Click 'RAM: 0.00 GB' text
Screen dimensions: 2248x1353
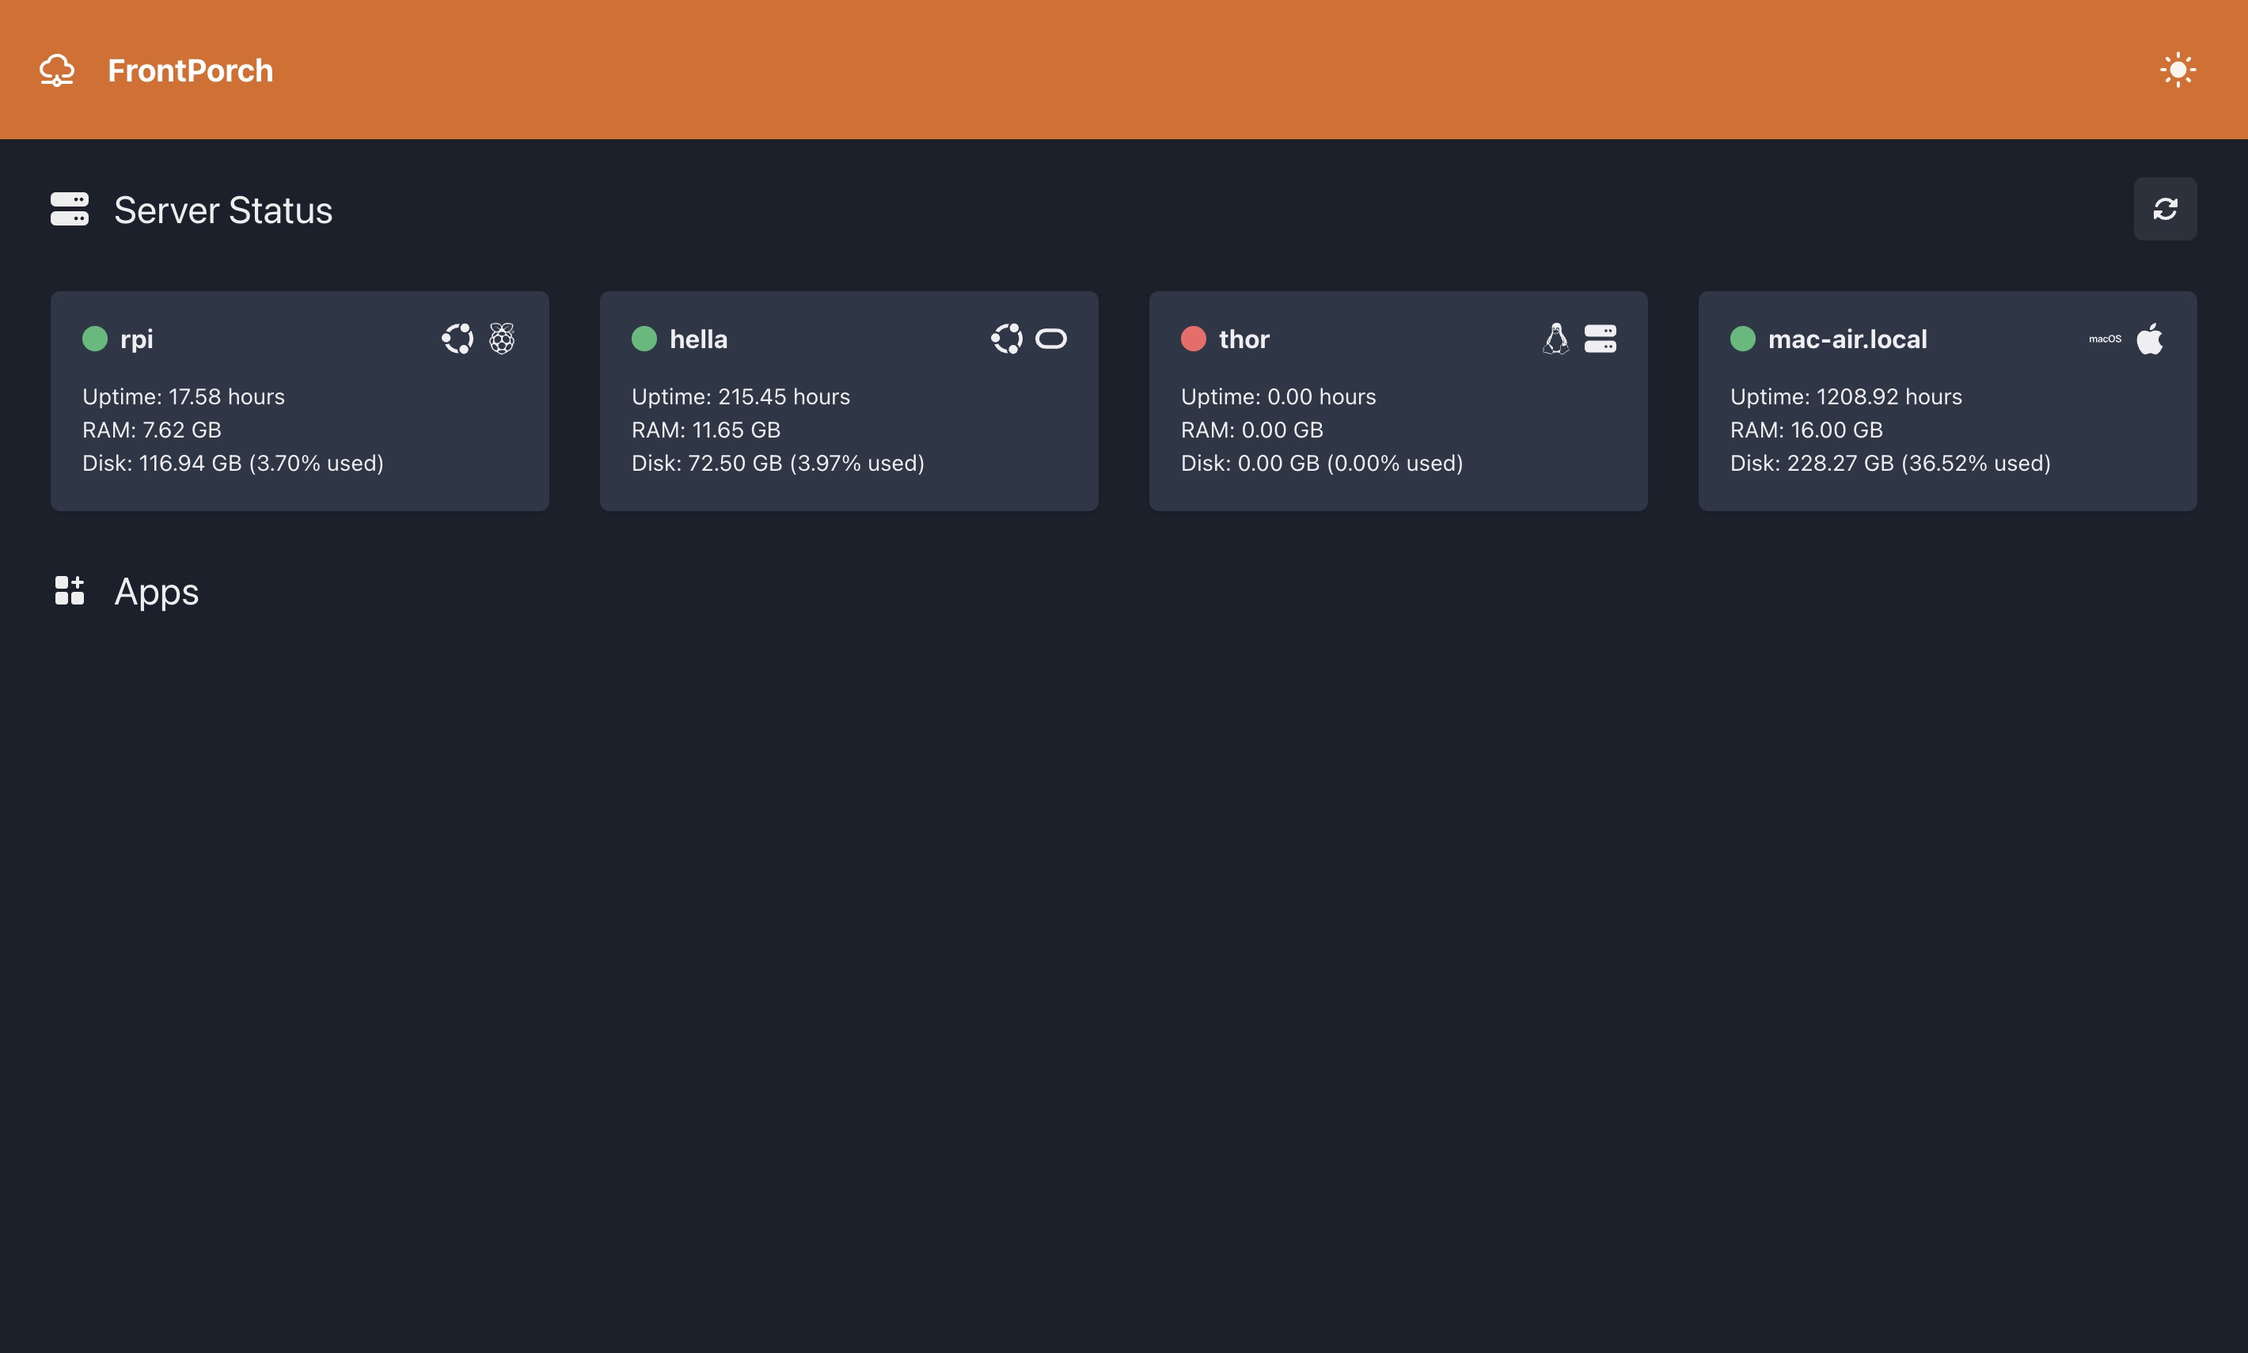(x=1252, y=430)
